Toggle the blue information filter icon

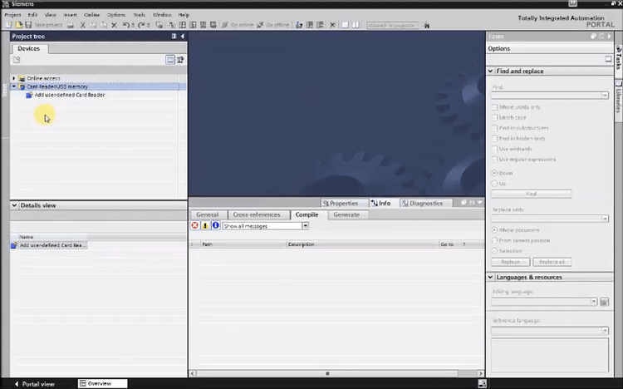point(215,225)
